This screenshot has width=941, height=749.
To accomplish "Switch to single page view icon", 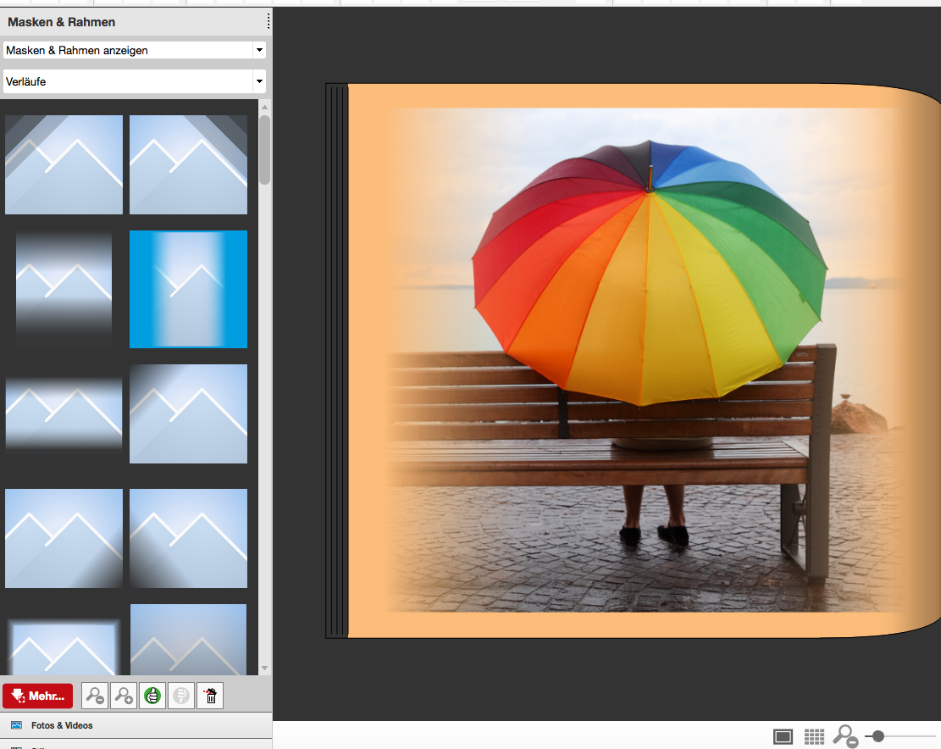I will point(783,737).
